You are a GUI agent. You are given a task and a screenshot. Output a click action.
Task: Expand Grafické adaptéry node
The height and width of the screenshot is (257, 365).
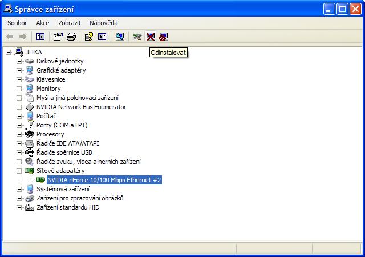pyautogui.click(x=19, y=70)
